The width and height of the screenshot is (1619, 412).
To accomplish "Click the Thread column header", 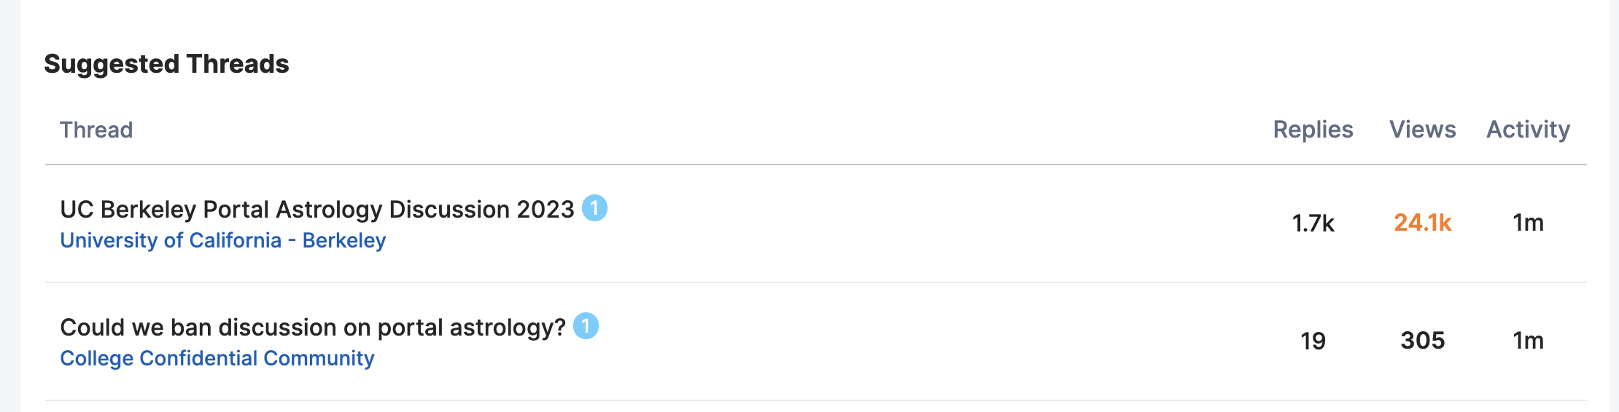I will coord(96,130).
